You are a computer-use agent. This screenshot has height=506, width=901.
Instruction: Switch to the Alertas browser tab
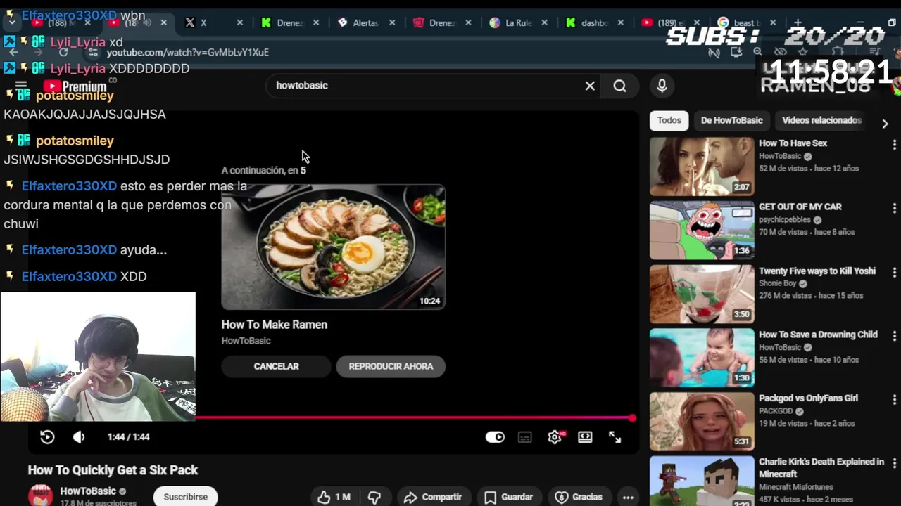[x=365, y=22]
